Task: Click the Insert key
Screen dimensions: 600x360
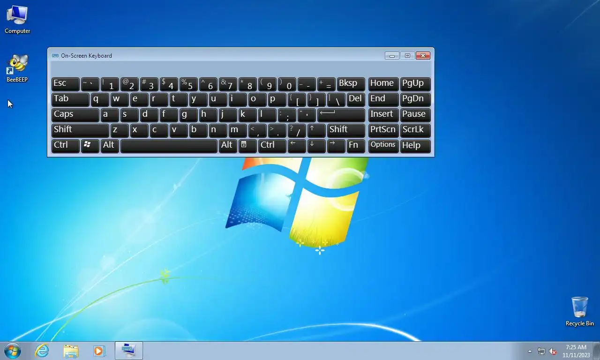Action: coord(383,115)
